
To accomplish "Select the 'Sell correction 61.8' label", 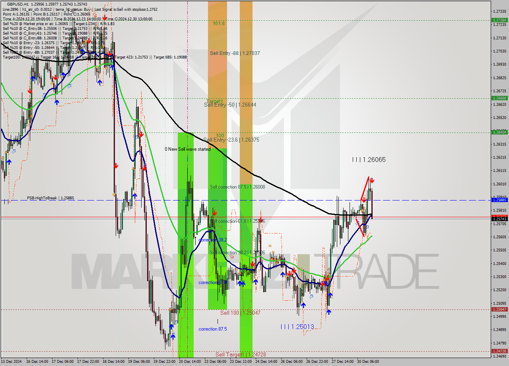I will click(x=237, y=221).
